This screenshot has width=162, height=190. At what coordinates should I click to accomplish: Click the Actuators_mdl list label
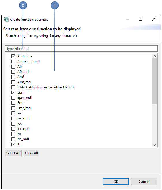click(x=28, y=61)
